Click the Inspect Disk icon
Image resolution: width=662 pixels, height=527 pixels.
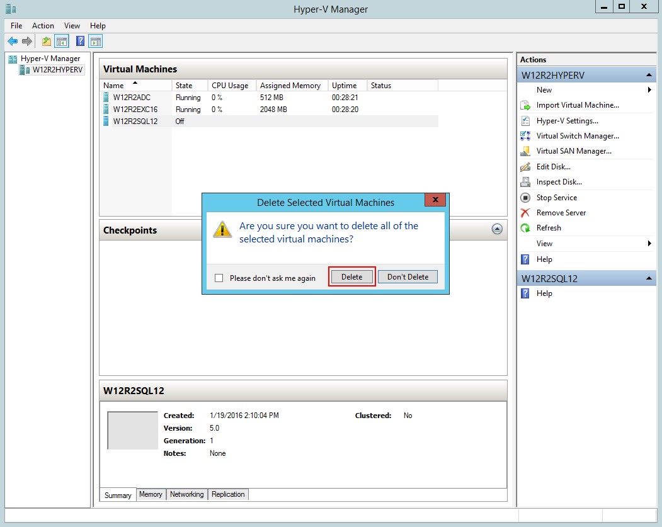pyautogui.click(x=525, y=182)
